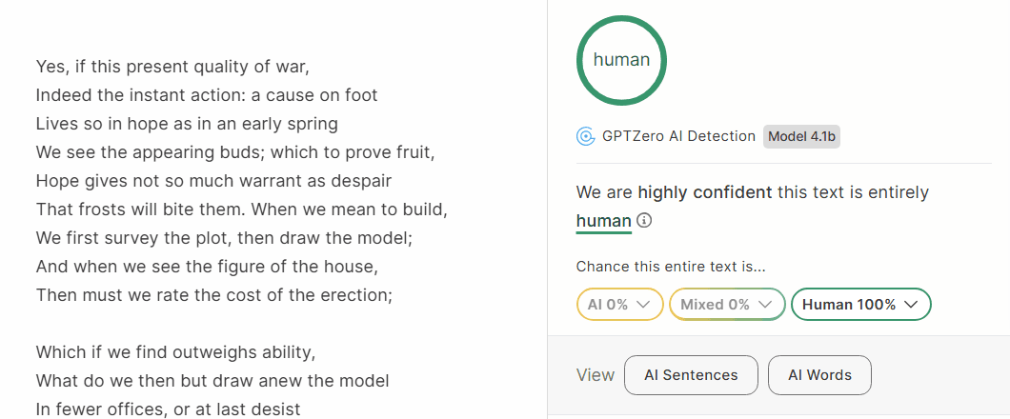Click the line "In fewer offices, or at last desist"

click(x=168, y=409)
